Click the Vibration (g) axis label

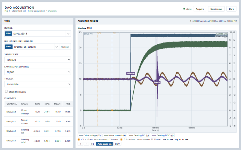[x=221, y=36]
